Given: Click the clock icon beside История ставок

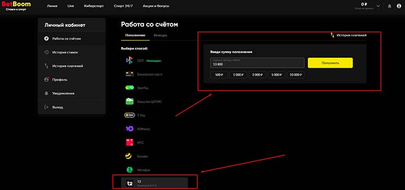Looking at the screenshot, I should 47,53.
